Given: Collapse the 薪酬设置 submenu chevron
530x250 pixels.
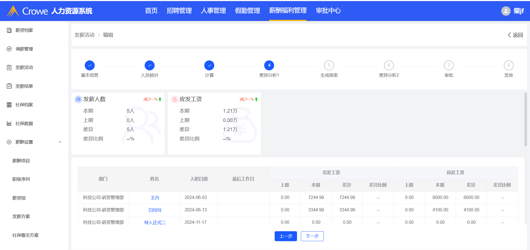Looking at the screenshot, I should tap(60, 142).
